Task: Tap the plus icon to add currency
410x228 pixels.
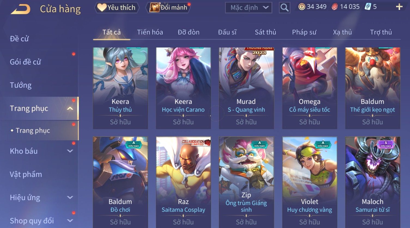Action: coord(399,7)
